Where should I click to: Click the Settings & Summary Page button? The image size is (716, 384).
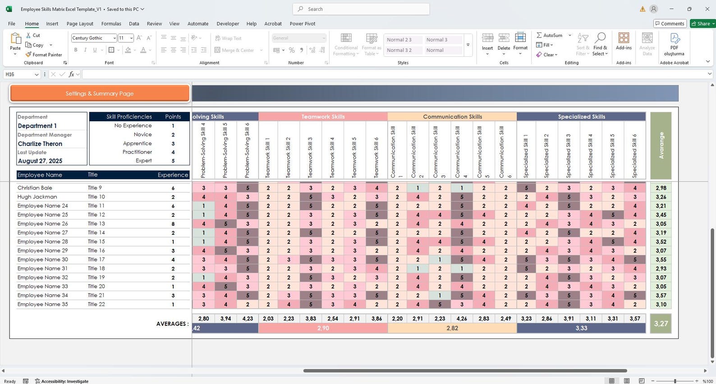click(100, 93)
